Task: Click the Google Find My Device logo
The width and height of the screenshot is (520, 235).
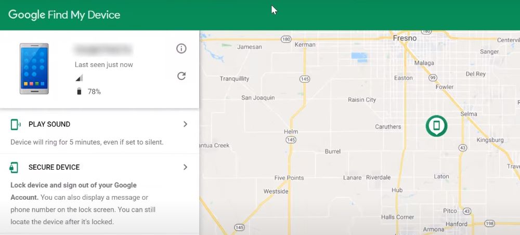Action: point(64,15)
